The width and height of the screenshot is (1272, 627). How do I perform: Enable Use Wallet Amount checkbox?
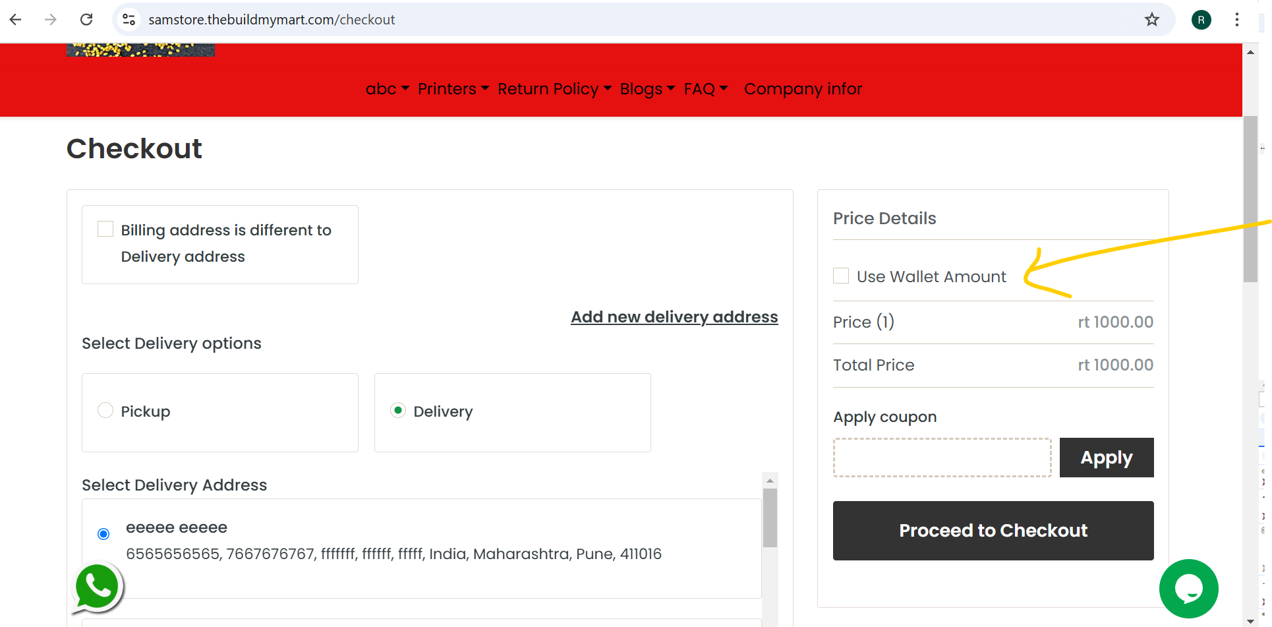tap(841, 276)
